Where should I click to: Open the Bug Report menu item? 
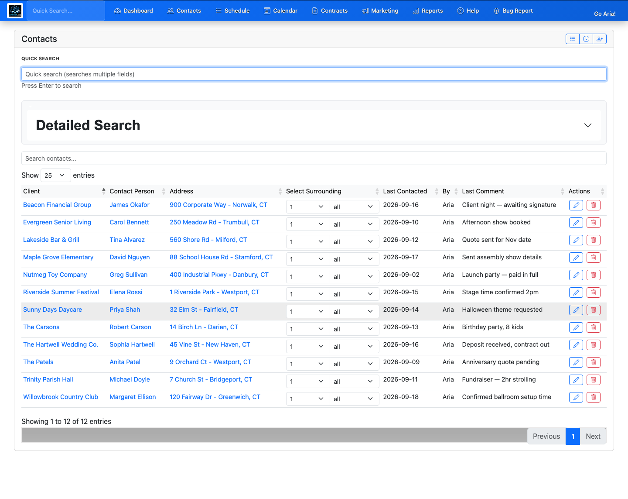click(x=513, y=10)
